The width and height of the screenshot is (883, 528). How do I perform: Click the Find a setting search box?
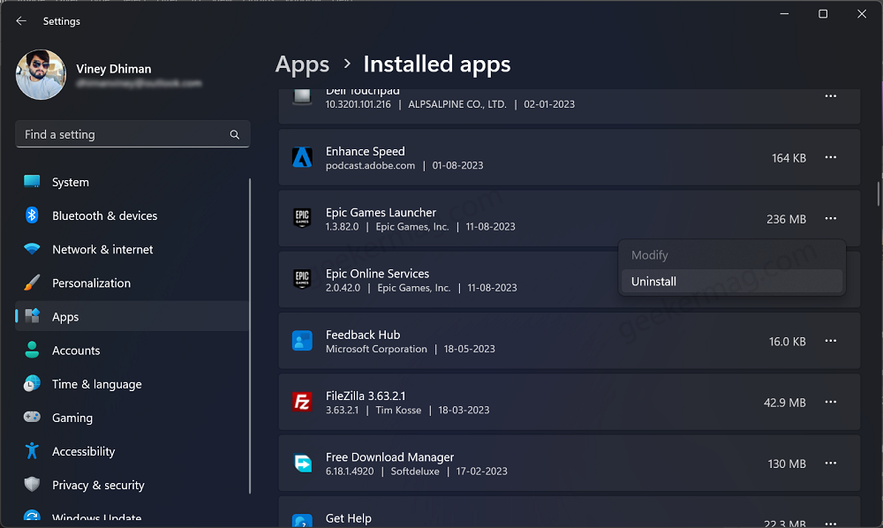point(132,134)
